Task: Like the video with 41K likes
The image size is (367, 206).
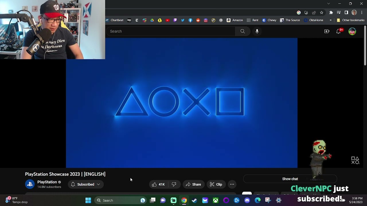Action: (158, 185)
